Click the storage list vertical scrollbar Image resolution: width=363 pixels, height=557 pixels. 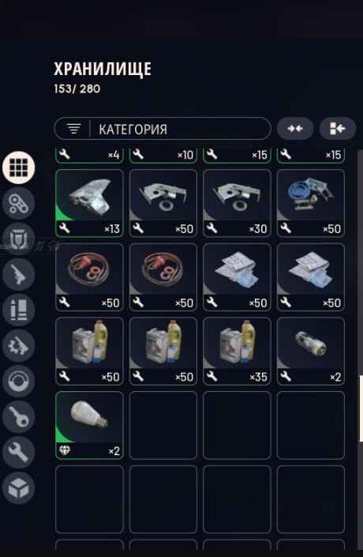click(361, 408)
